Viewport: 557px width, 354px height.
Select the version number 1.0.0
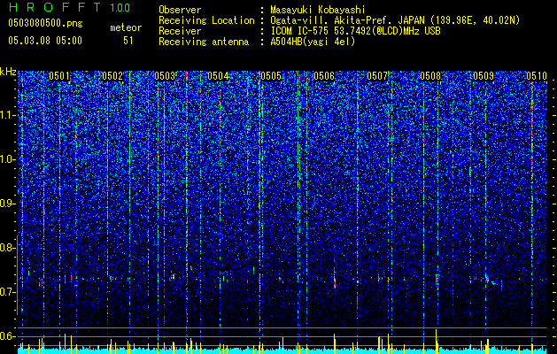pyautogui.click(x=120, y=8)
